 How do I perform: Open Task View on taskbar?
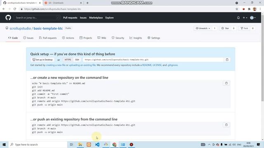tap(71, 144)
